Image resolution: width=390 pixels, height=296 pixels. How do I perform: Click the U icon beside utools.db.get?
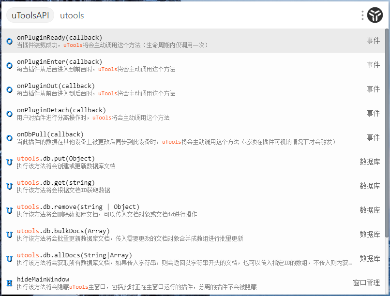click(10, 186)
